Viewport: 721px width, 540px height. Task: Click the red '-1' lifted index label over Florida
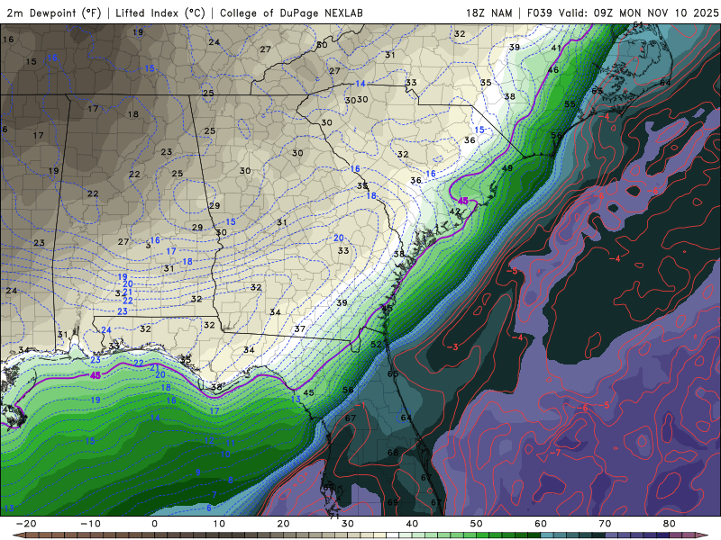pos(360,406)
